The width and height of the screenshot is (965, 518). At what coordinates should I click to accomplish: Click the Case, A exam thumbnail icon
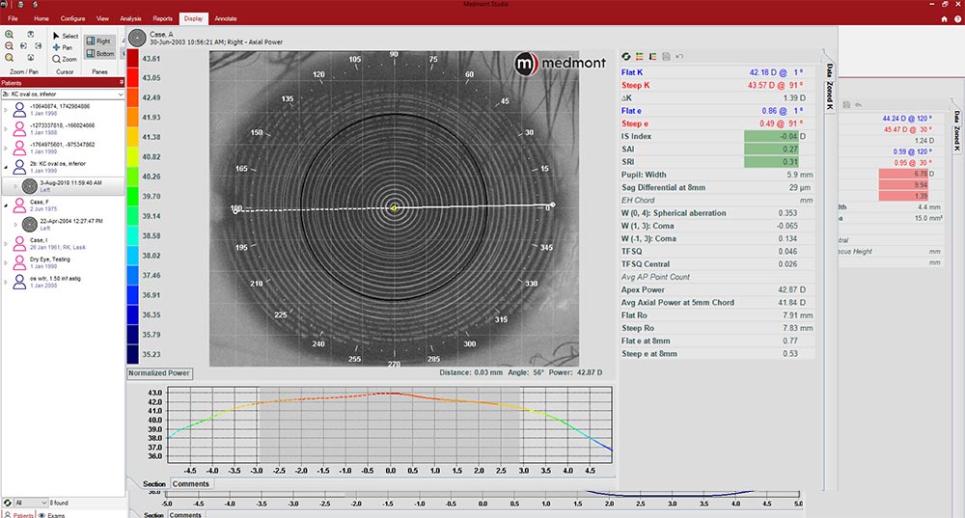click(x=137, y=39)
